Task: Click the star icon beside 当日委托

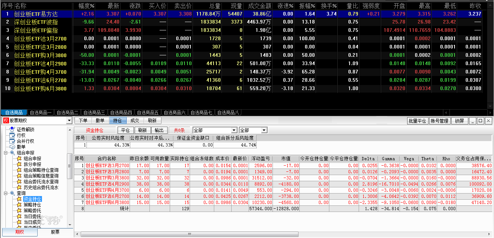Action: click(x=19, y=216)
